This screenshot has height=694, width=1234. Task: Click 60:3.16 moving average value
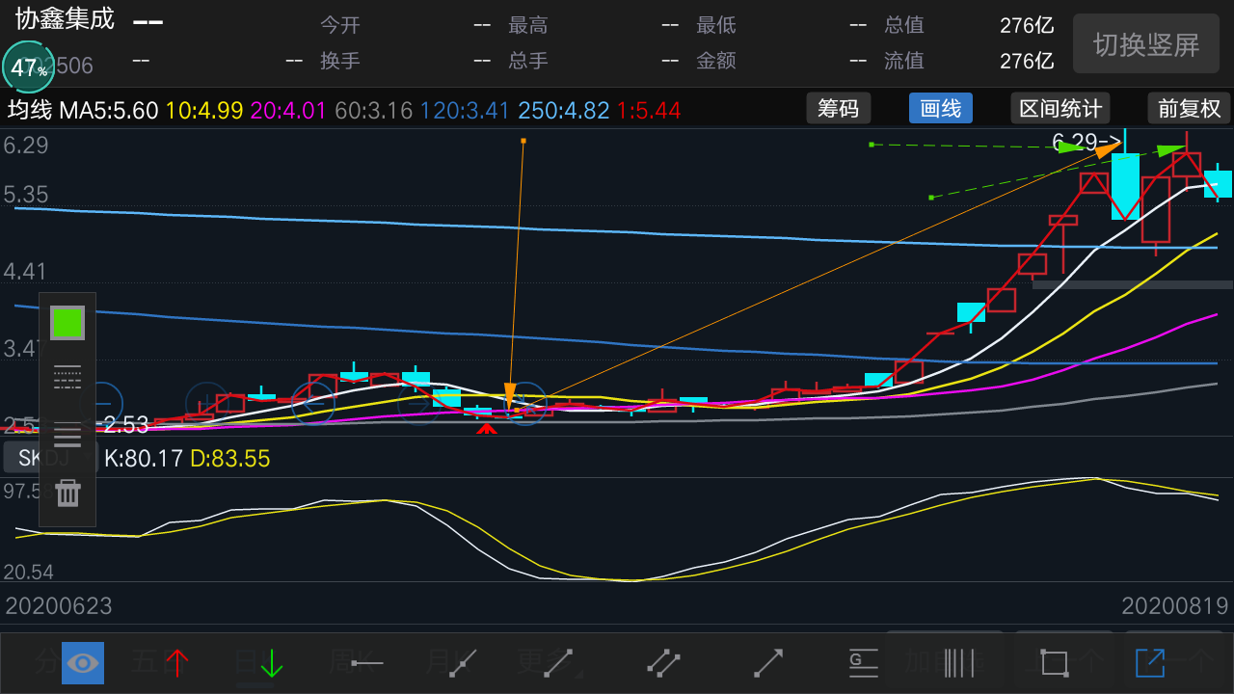click(x=374, y=110)
